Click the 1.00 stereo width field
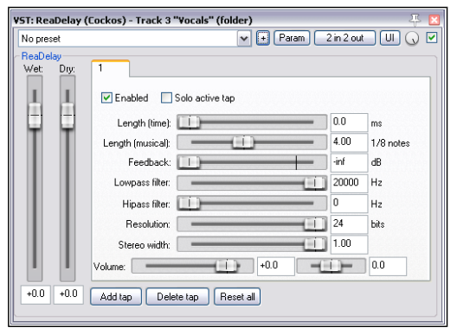The height and width of the screenshot is (334, 457). point(349,244)
